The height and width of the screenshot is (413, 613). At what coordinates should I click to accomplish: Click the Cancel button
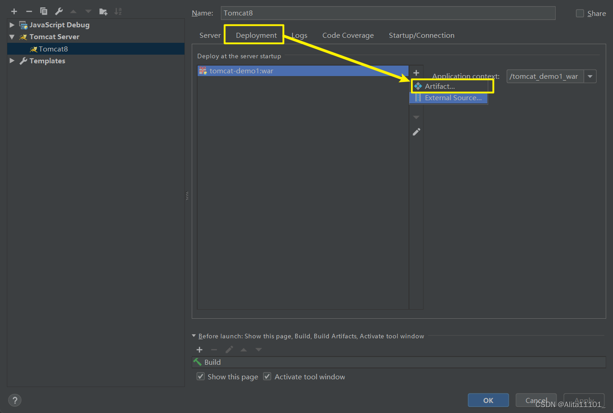coord(536,400)
